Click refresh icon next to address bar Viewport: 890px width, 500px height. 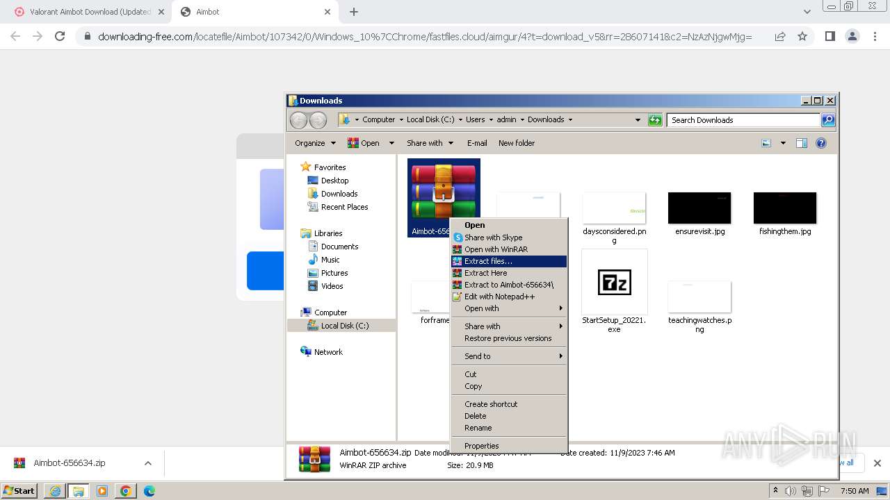pyautogui.click(x=655, y=120)
